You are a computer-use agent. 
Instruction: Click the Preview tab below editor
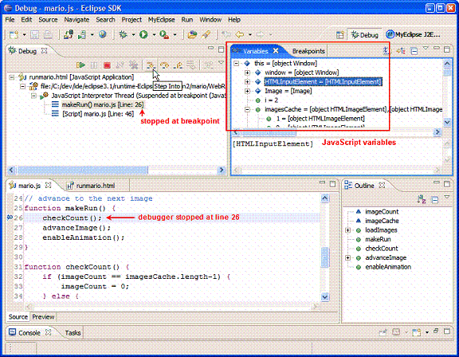point(43,316)
